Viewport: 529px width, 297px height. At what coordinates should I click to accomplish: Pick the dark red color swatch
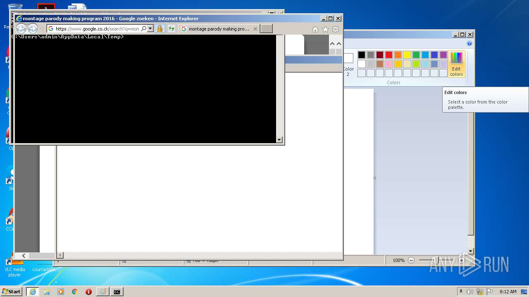click(380, 55)
